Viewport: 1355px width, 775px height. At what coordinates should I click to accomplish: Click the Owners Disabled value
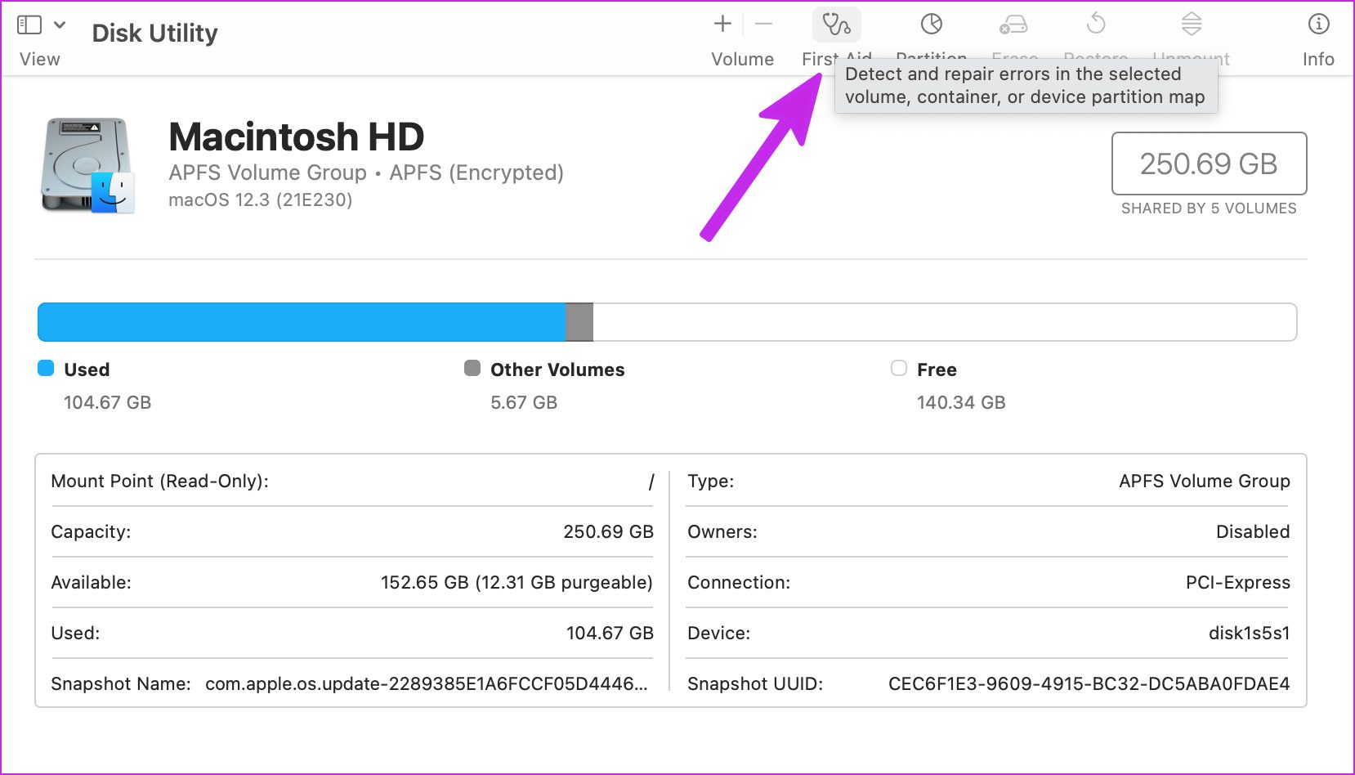click(1253, 531)
